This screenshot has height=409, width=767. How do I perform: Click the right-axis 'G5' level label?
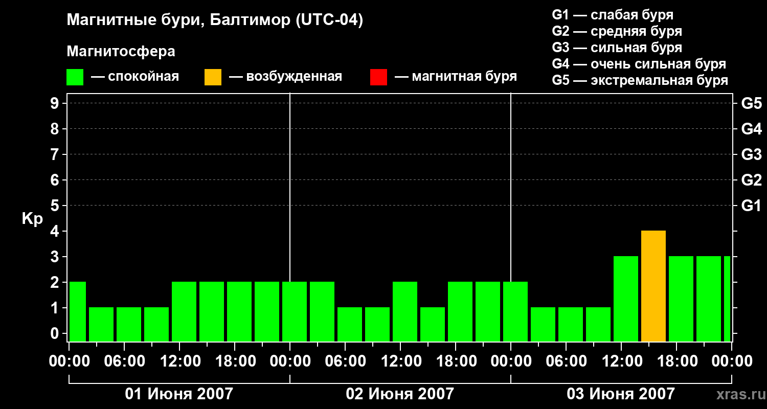point(751,103)
